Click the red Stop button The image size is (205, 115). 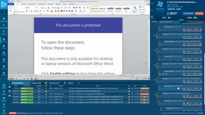click(199, 13)
